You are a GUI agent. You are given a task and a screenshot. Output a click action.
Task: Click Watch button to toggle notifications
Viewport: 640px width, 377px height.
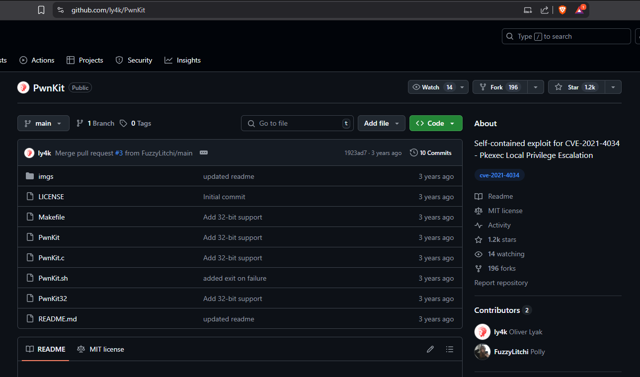[431, 87]
